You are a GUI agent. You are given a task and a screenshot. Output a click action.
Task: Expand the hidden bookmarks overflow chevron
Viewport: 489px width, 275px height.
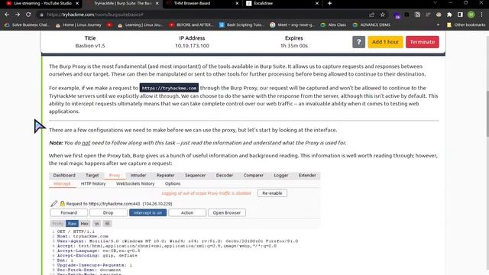pyautogui.click(x=438, y=24)
